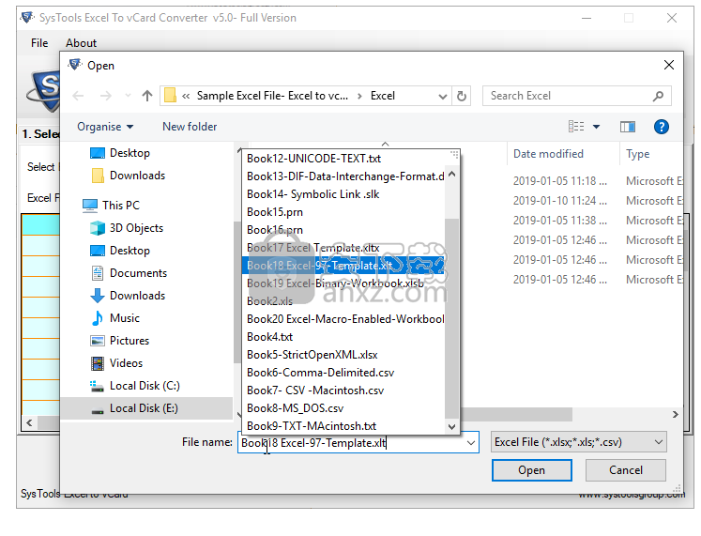Choose Book2.xls suggestion
This screenshot has width=701, height=536.
[343, 301]
